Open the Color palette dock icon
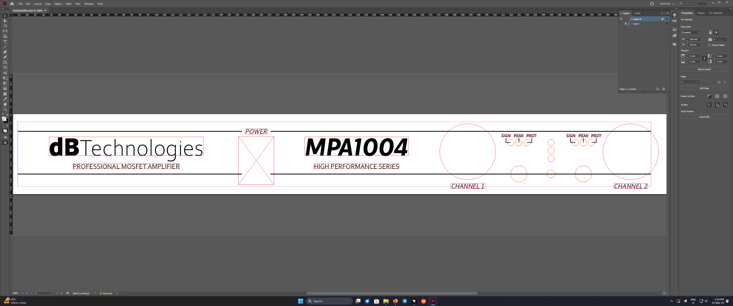The height and width of the screenshot is (306, 733). 674,36
